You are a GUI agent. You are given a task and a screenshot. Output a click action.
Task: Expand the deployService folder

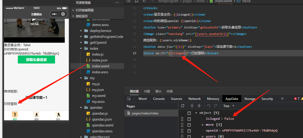click(x=81, y=31)
